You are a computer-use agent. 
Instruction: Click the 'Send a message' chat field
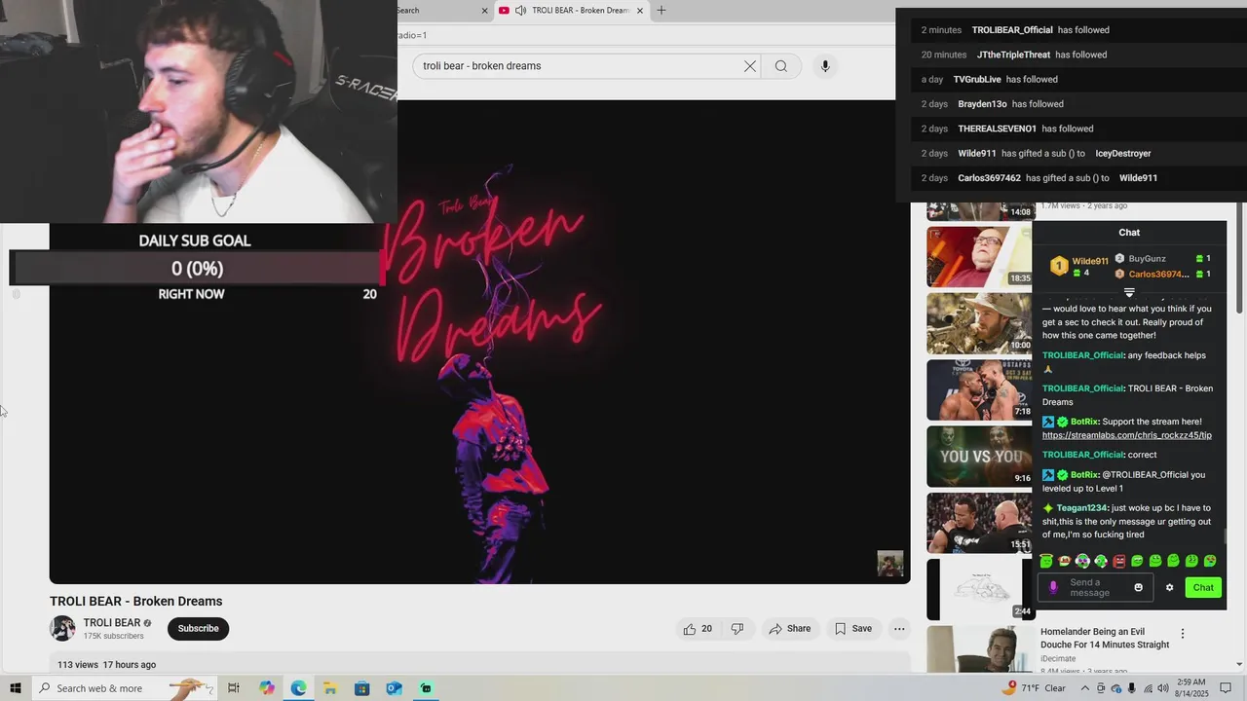[x=1096, y=587]
